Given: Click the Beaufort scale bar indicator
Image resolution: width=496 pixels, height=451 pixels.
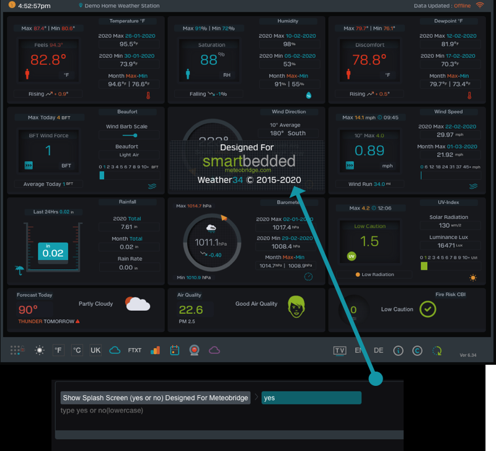Looking at the screenshot, I should [x=102, y=175].
